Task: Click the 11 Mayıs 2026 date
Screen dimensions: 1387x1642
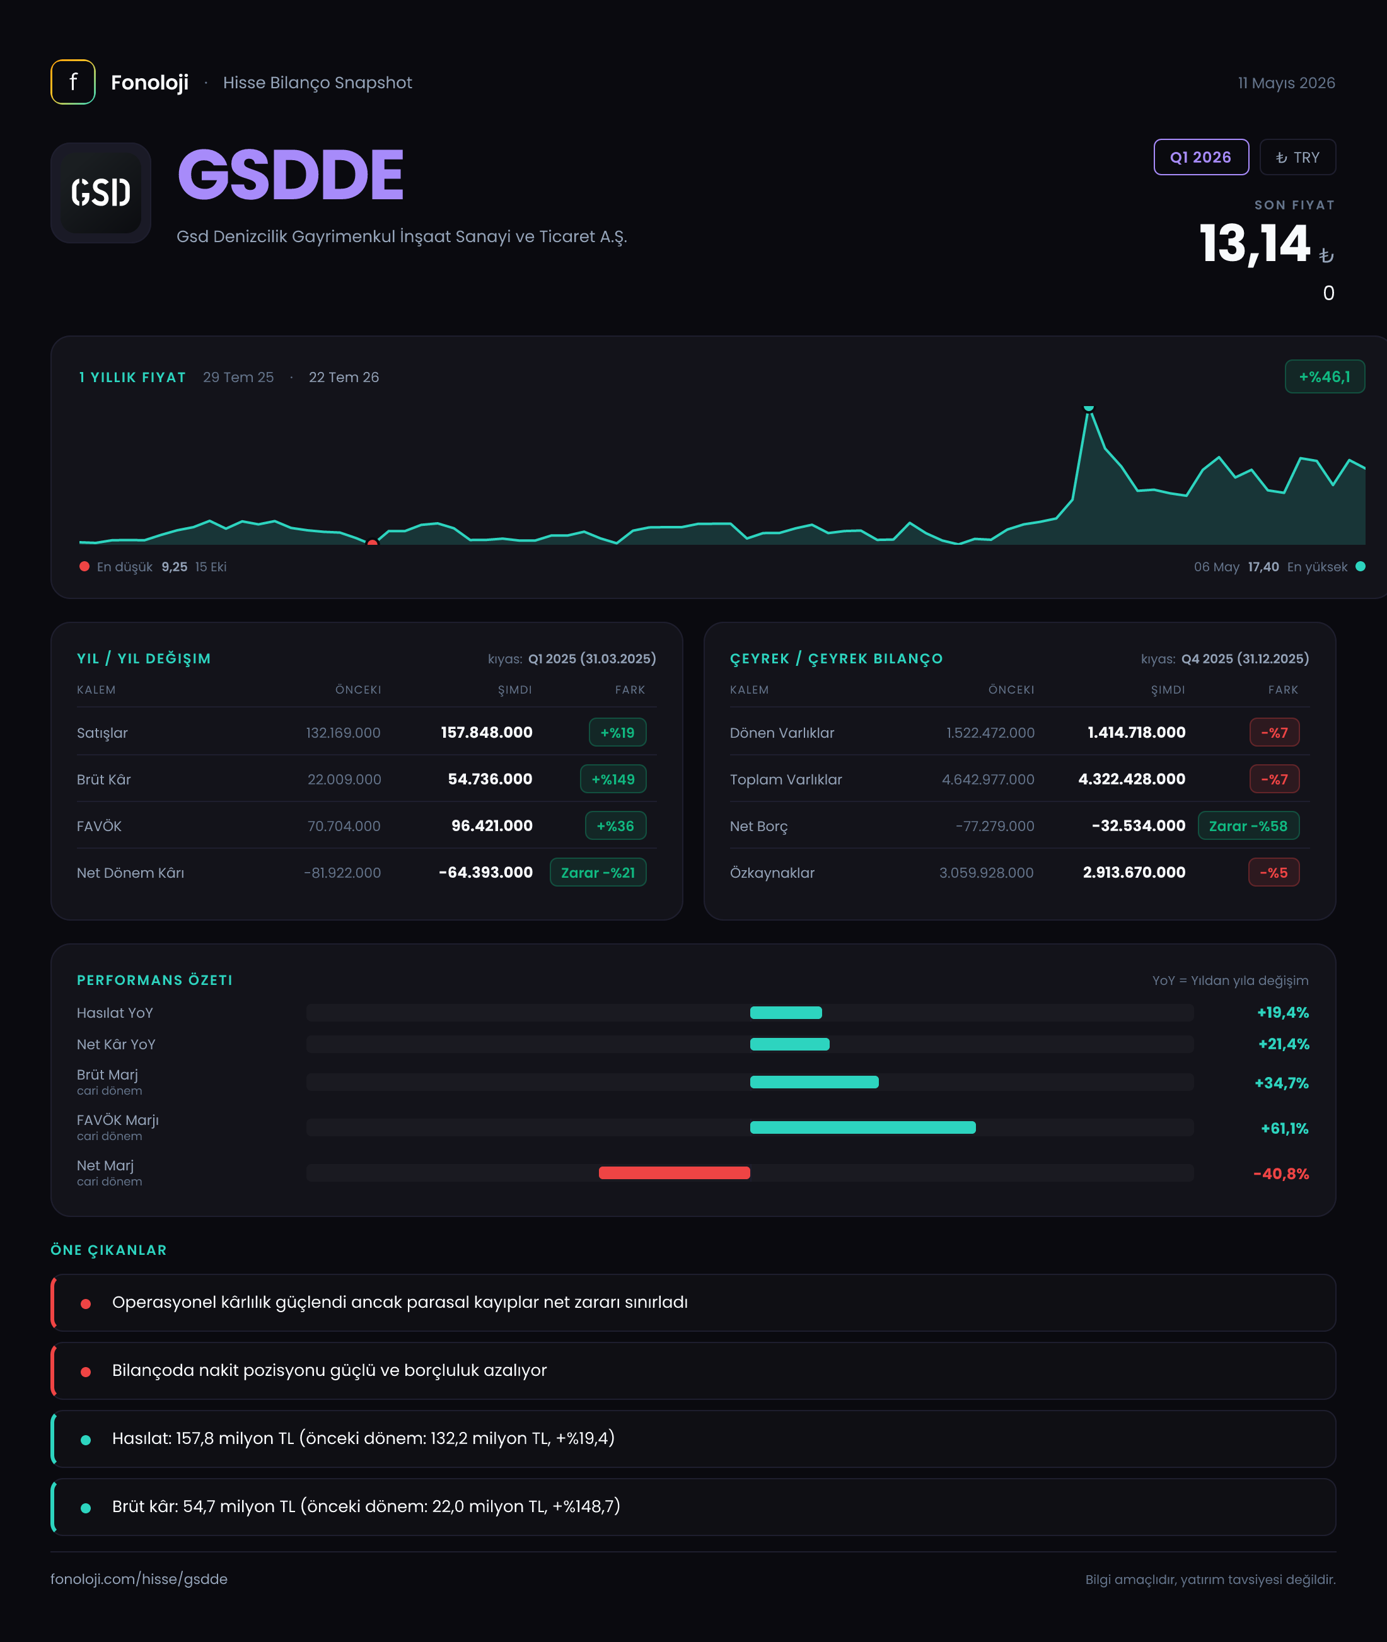Action: (1286, 83)
